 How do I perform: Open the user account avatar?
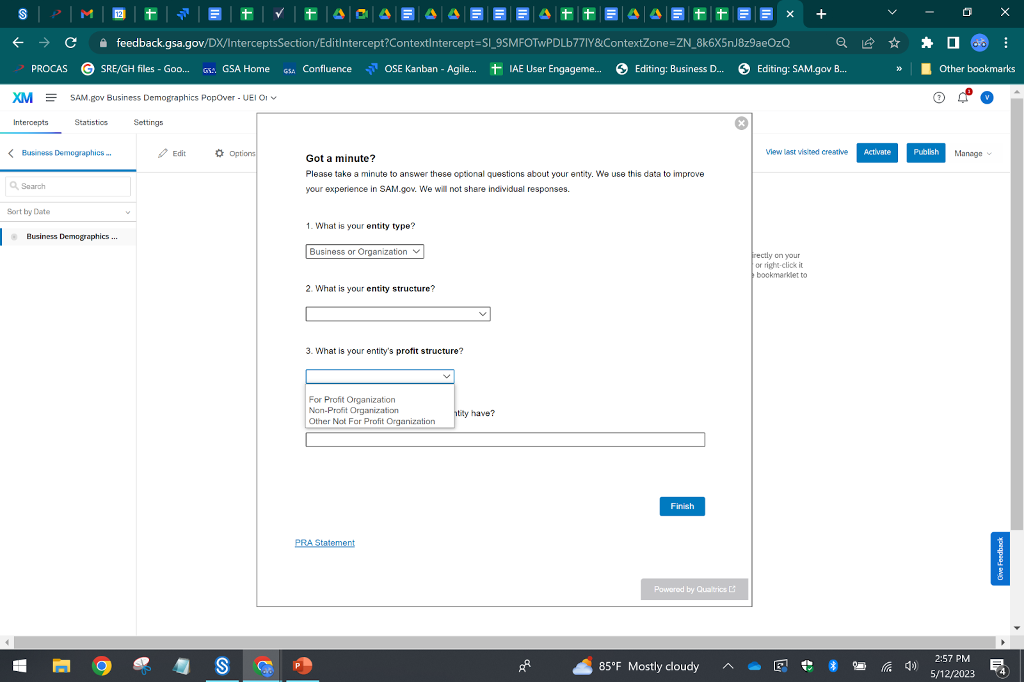click(x=987, y=97)
